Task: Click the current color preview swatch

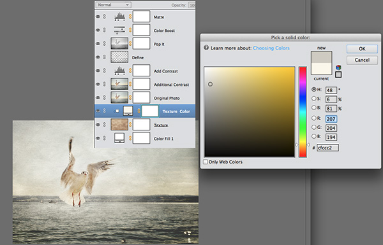Action: coord(322,69)
